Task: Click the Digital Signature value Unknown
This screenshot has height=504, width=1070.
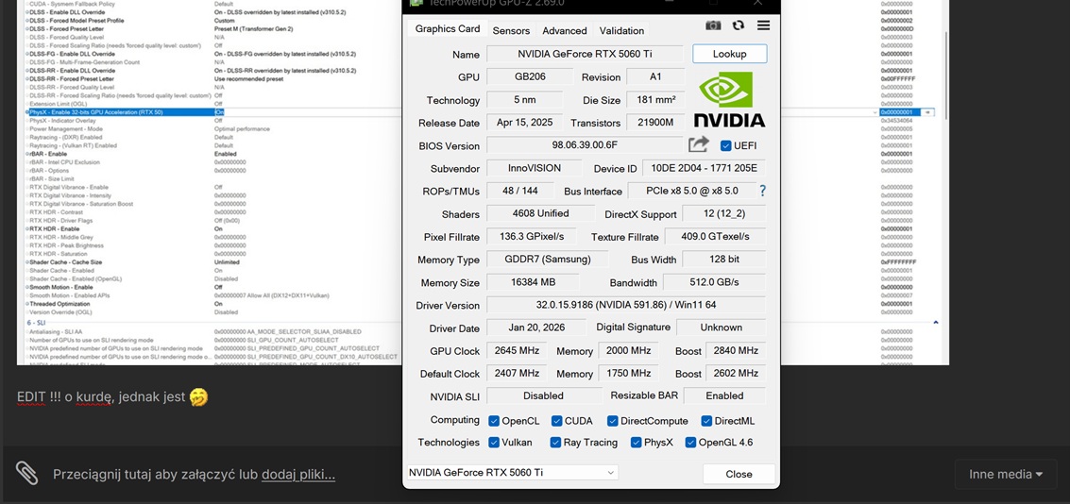Action: 722,328
